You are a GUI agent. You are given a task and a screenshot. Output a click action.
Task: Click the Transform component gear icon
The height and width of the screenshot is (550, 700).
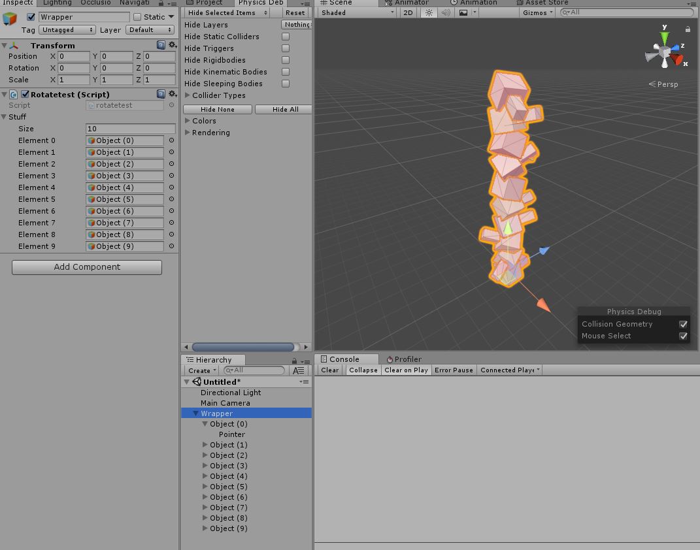[x=172, y=44]
